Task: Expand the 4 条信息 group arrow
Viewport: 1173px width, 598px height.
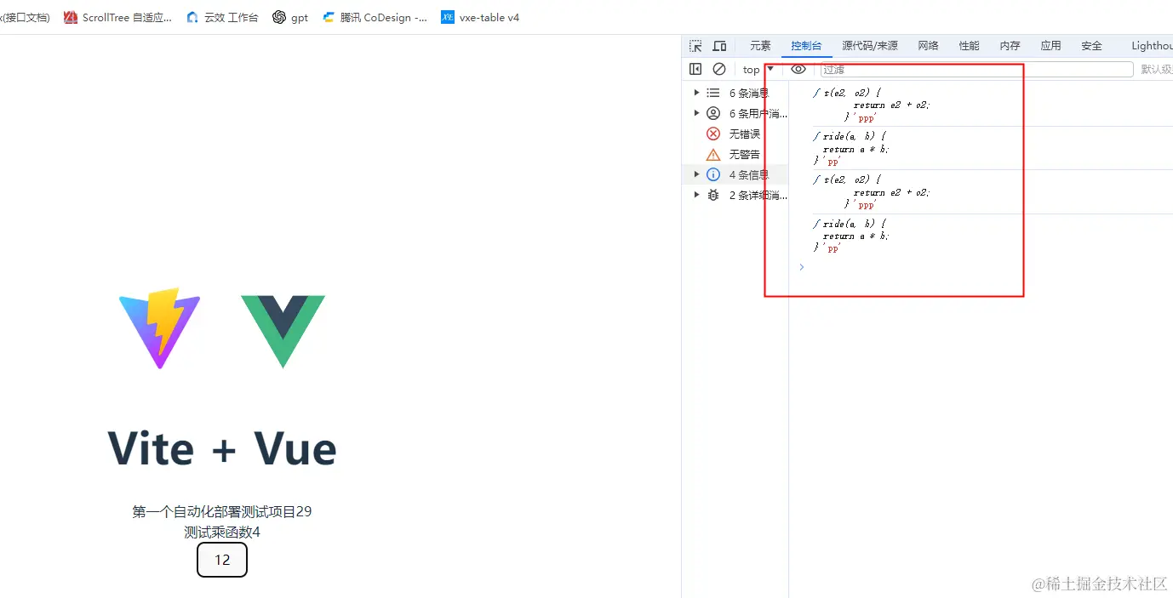Action: point(696,174)
